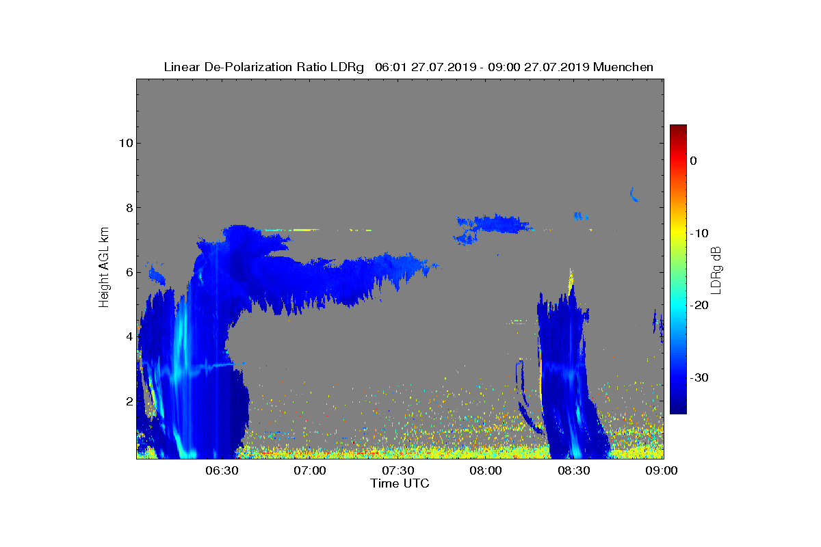
Task: Click the 08:00 time tick label
Action: coord(486,470)
